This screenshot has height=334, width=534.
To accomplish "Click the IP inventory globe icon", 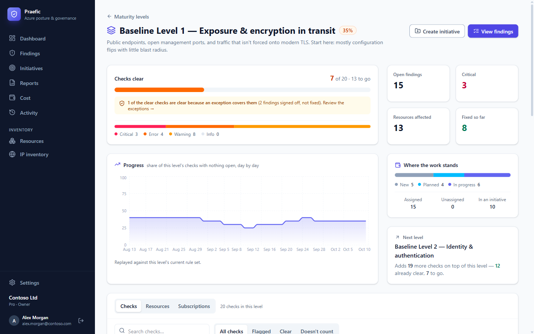I will pyautogui.click(x=12, y=154).
